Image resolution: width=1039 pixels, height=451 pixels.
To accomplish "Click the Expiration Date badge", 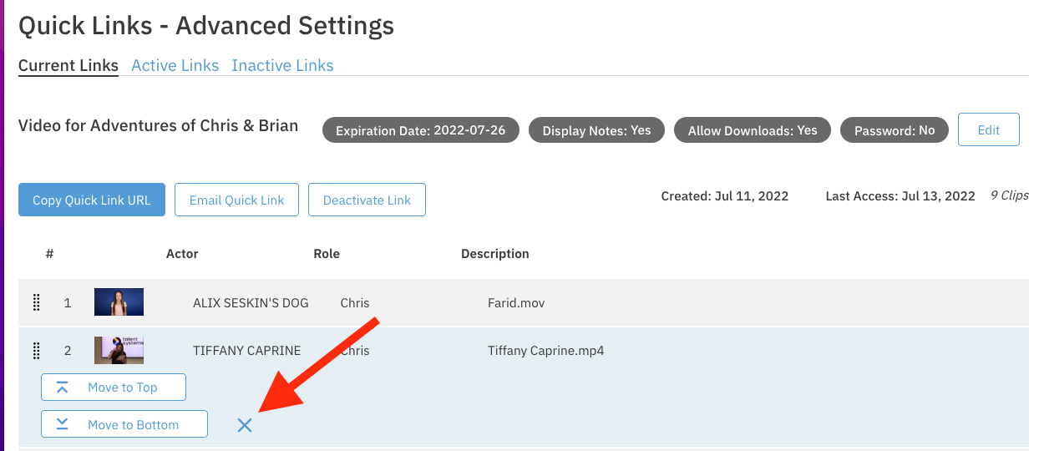I will pos(420,130).
